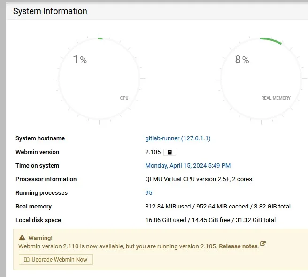Open the Release notes link

coord(239,246)
